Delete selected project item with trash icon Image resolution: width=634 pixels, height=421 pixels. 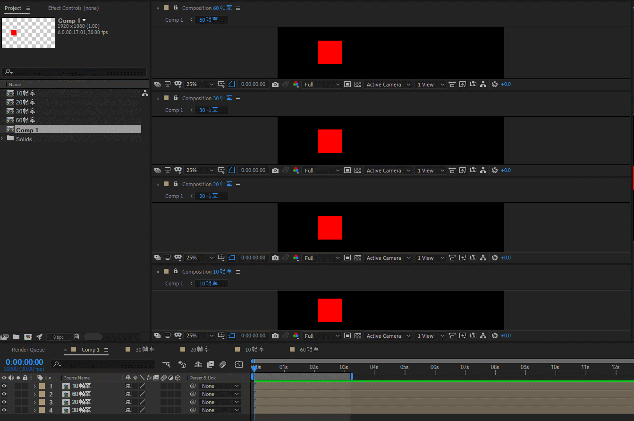click(77, 337)
